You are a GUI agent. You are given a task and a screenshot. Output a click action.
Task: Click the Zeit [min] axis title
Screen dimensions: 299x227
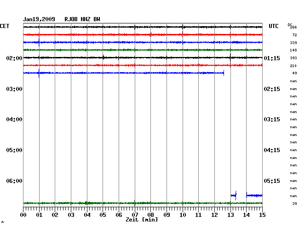pyautogui.click(x=142, y=220)
